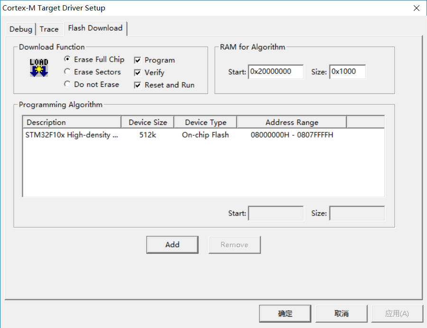Select the Erase Full Chip option
Image resolution: width=427 pixels, height=328 pixels.
click(x=67, y=60)
